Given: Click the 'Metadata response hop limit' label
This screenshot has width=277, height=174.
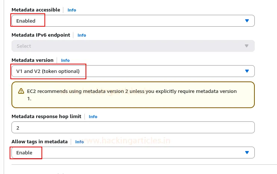Looking at the screenshot, I should [46, 117].
